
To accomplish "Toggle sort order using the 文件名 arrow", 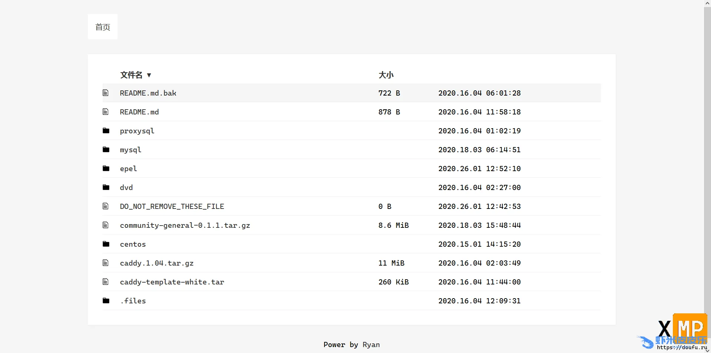I will 149,75.
